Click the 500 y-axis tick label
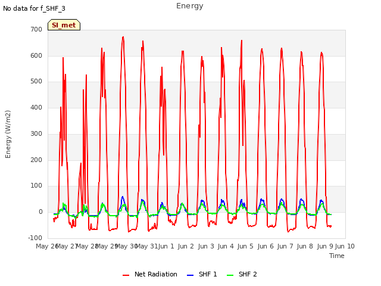Screen dimensions: 381x286 [36, 82]
